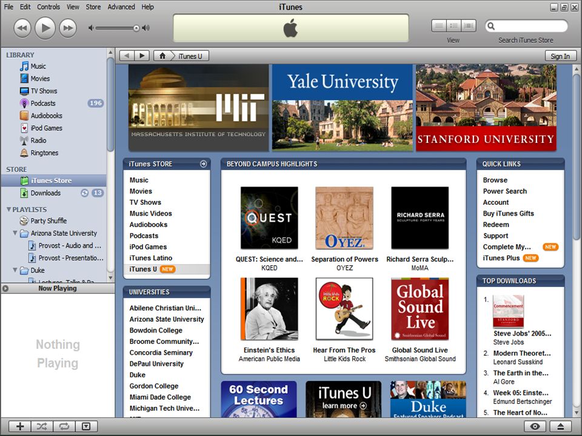Click the sidebar source list scrollbar
Screen dimensions: 582x436
[110, 104]
